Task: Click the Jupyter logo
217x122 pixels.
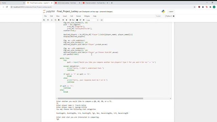Action: 49,11
